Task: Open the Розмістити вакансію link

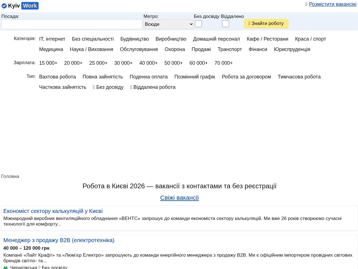Action: pos(333,4)
